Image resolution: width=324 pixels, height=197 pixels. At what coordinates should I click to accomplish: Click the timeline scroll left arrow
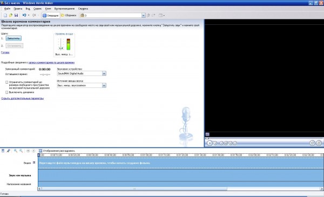click(x=39, y=189)
